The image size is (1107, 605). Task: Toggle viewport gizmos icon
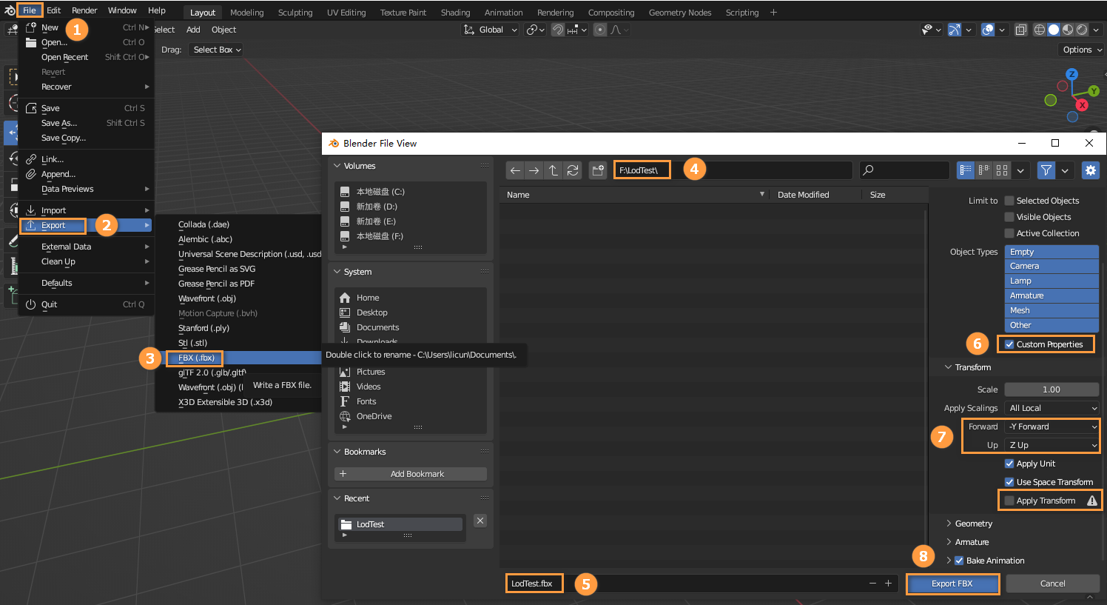click(955, 30)
